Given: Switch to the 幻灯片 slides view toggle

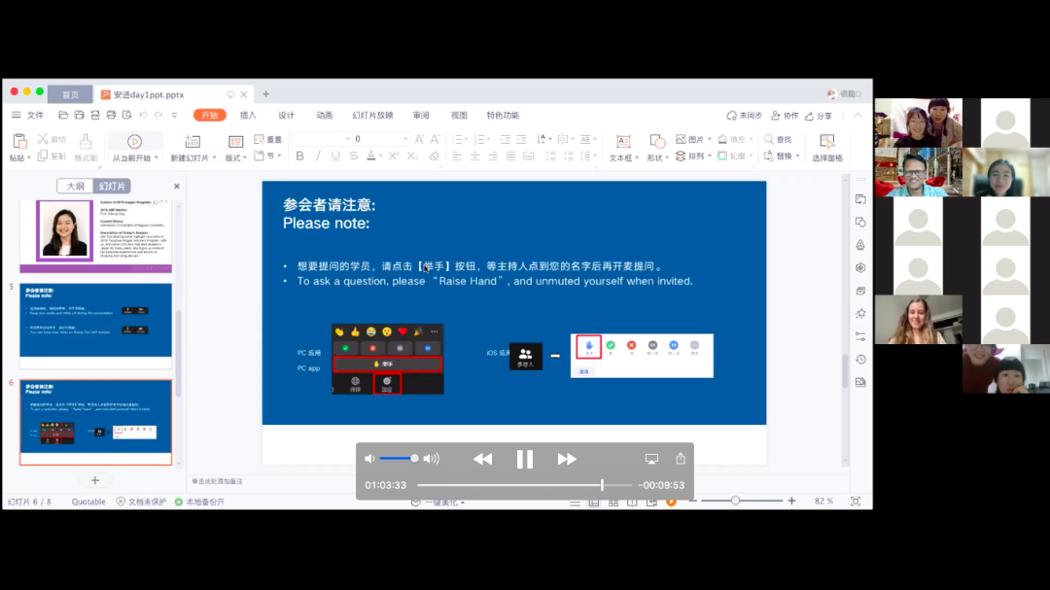Looking at the screenshot, I should (x=112, y=186).
